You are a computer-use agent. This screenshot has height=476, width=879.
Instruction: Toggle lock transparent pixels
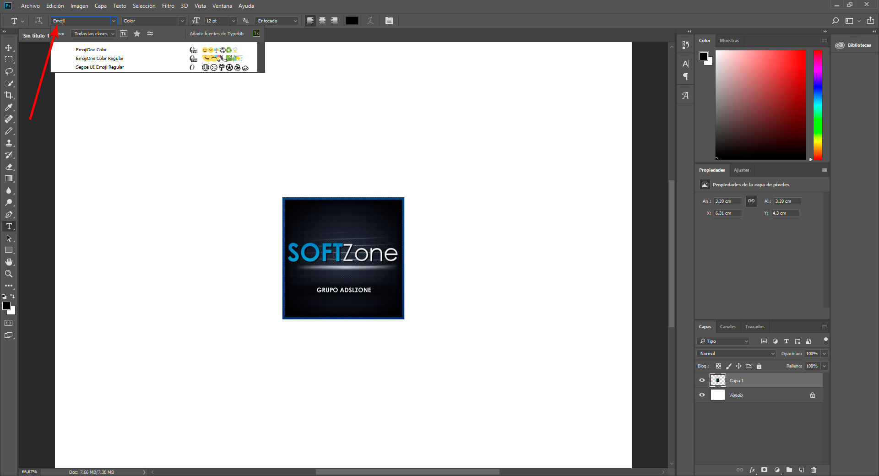point(718,366)
